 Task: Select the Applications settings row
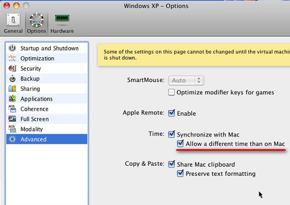click(47, 99)
